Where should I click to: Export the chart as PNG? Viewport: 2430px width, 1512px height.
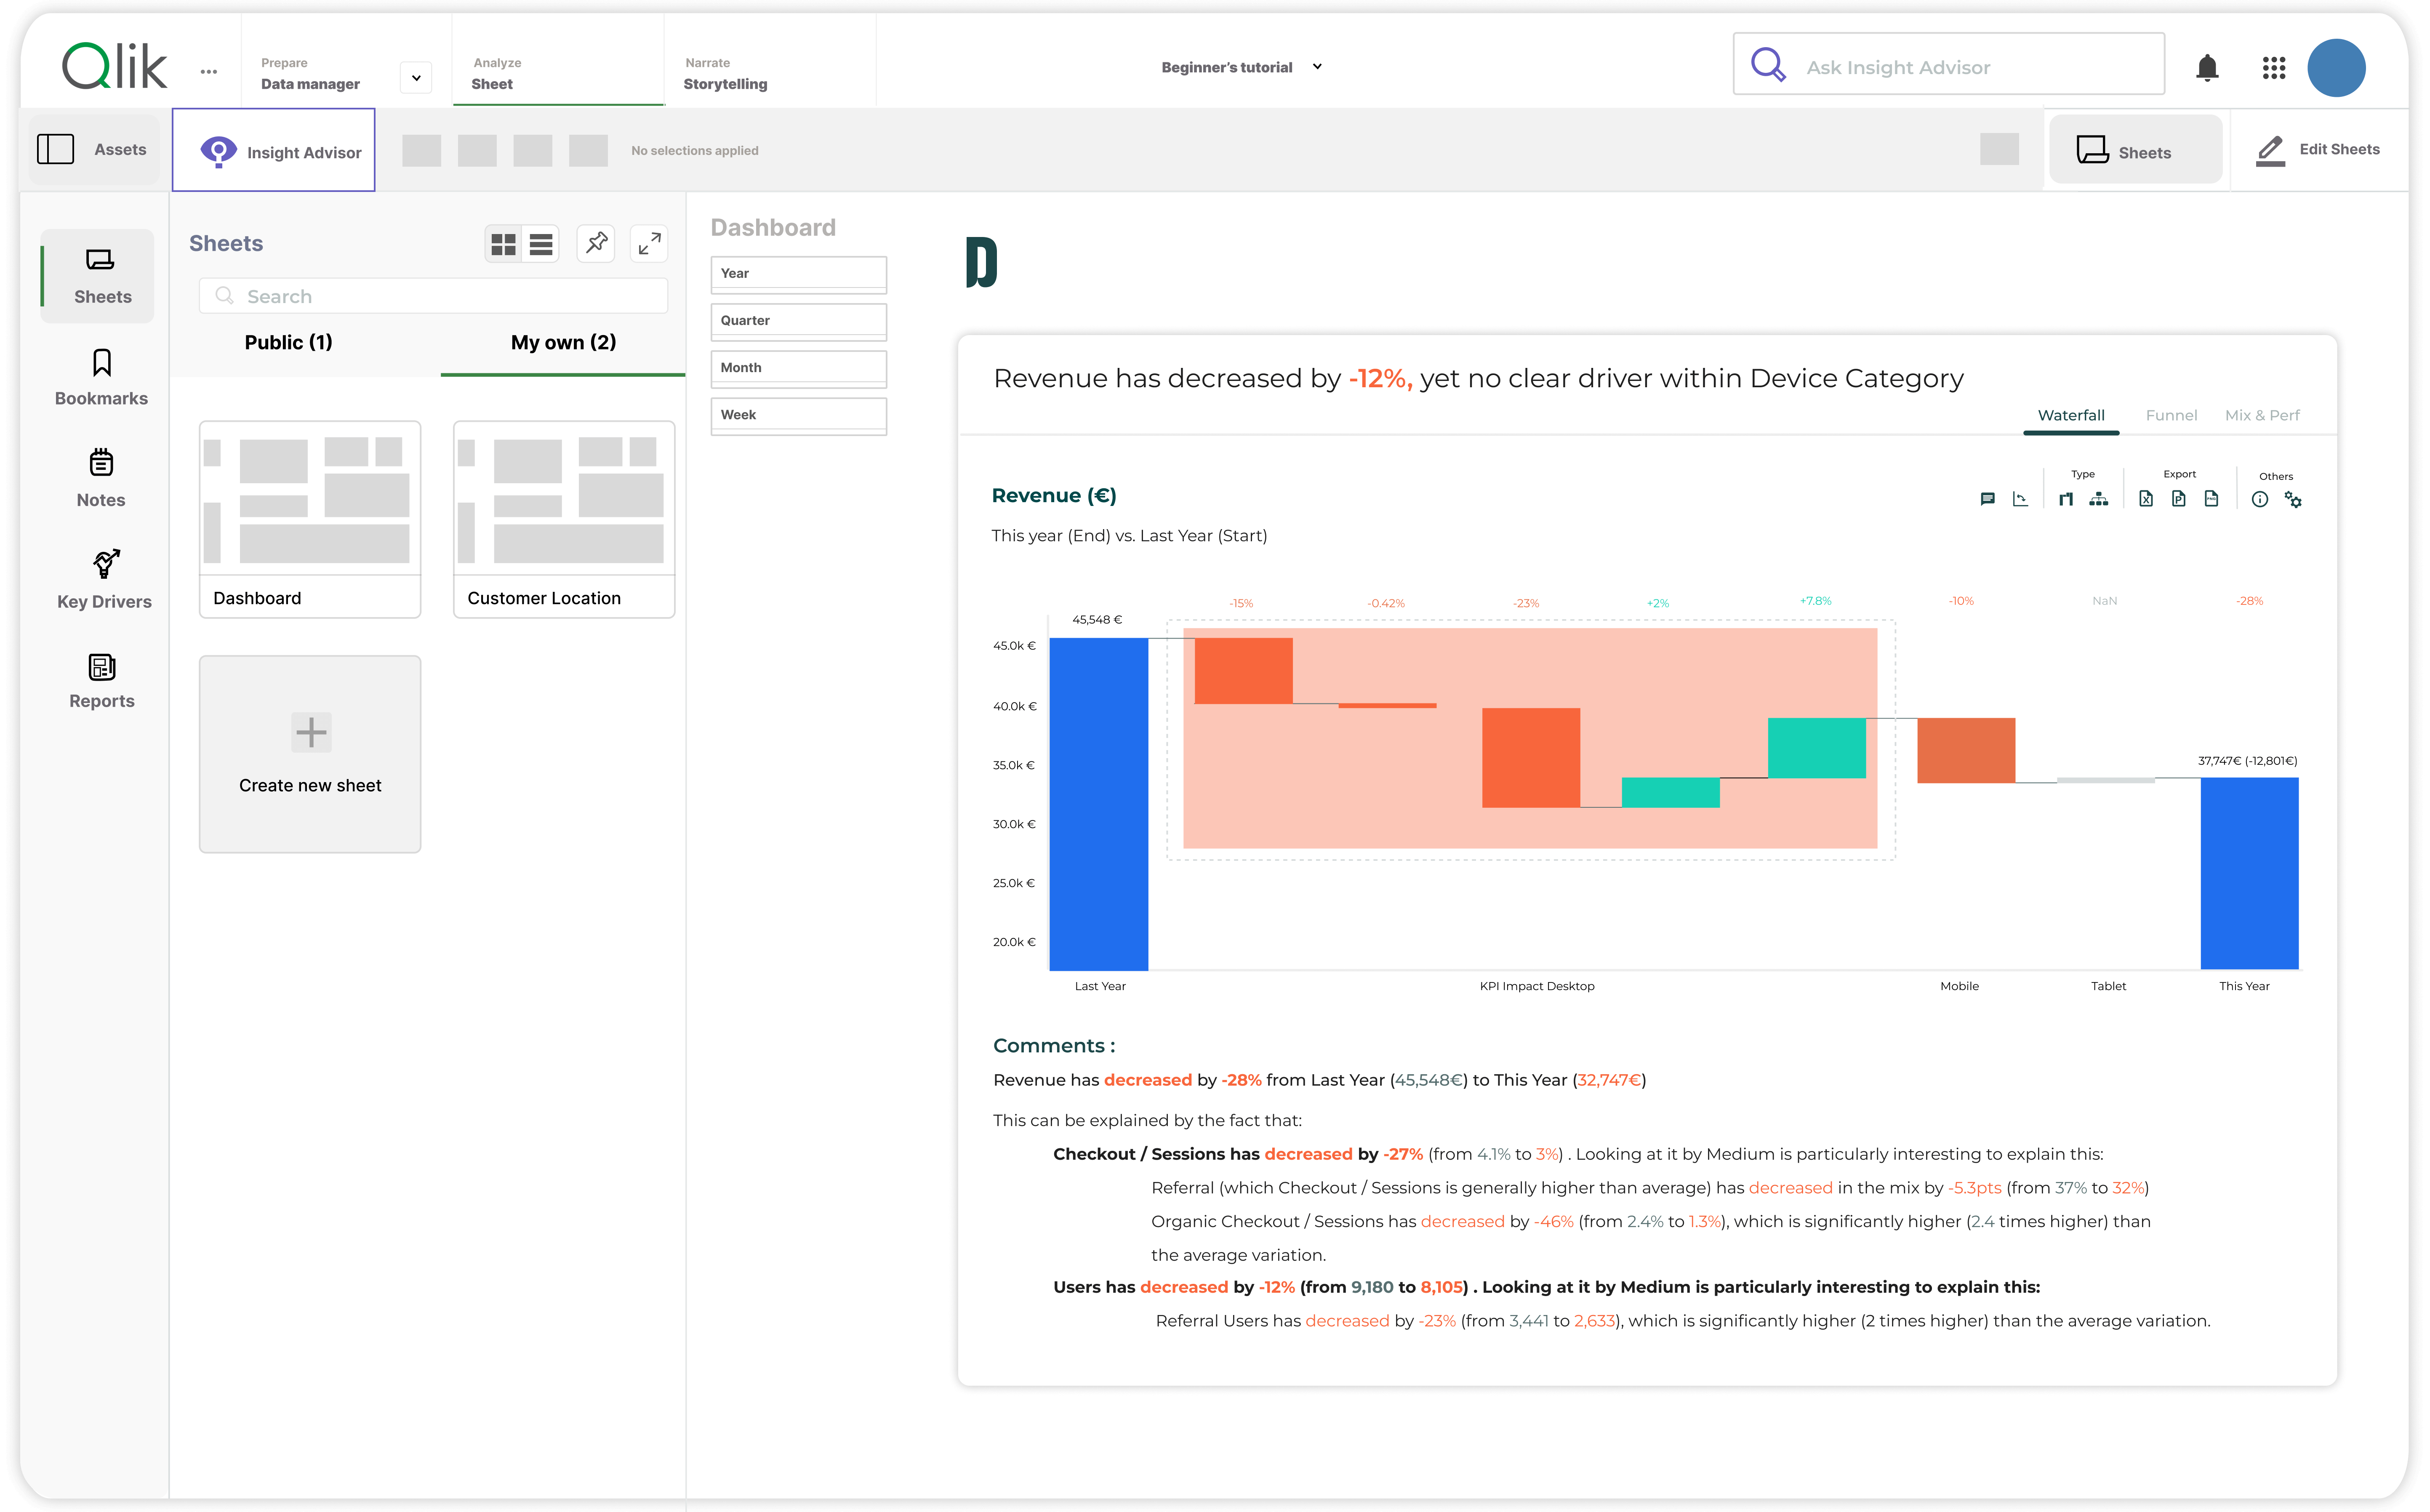[2211, 499]
